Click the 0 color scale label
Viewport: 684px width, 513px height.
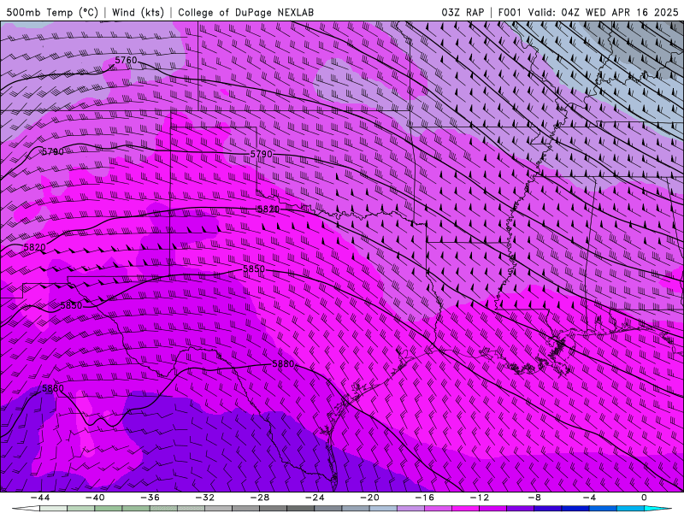coord(645,498)
